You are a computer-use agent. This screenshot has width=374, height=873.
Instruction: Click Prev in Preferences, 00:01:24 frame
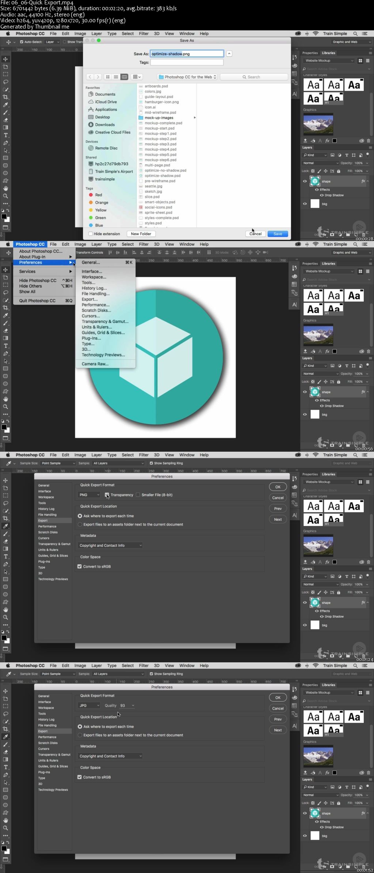[278, 508]
